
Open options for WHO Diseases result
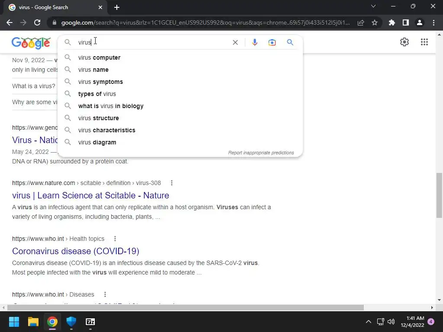(x=105, y=294)
